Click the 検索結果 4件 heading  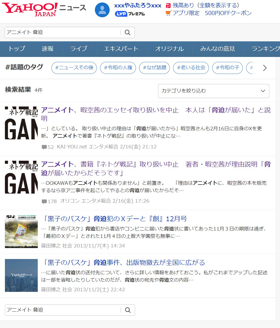[x=24, y=90]
